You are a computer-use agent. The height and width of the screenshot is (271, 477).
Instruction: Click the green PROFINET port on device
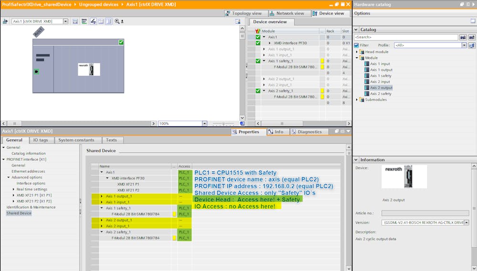click(x=36, y=72)
